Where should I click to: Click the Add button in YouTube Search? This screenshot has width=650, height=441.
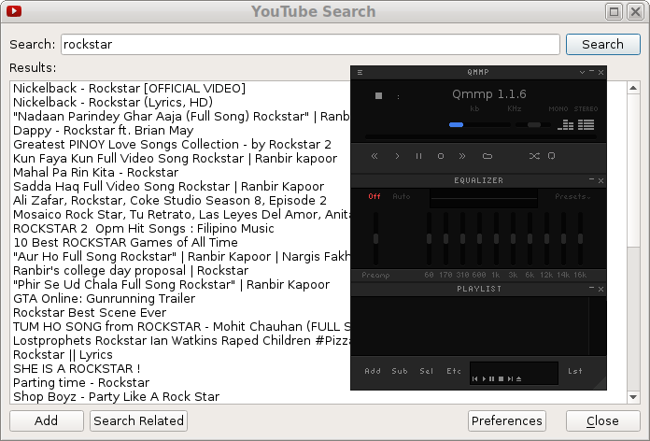47,420
